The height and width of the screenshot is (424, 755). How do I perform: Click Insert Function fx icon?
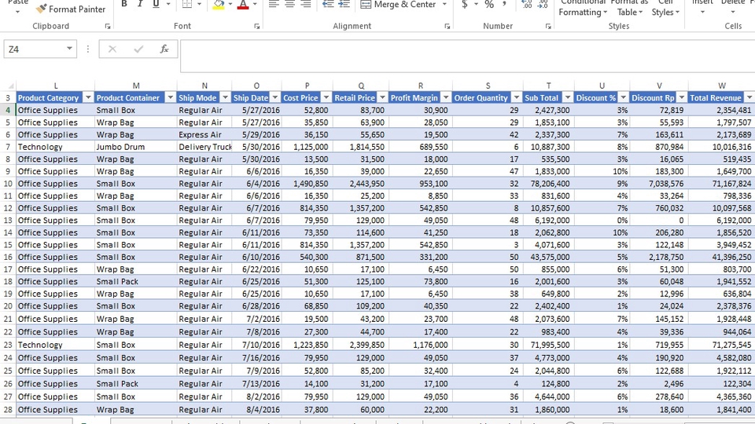tap(164, 49)
